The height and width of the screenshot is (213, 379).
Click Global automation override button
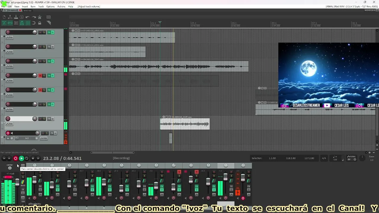[x=351, y=158]
